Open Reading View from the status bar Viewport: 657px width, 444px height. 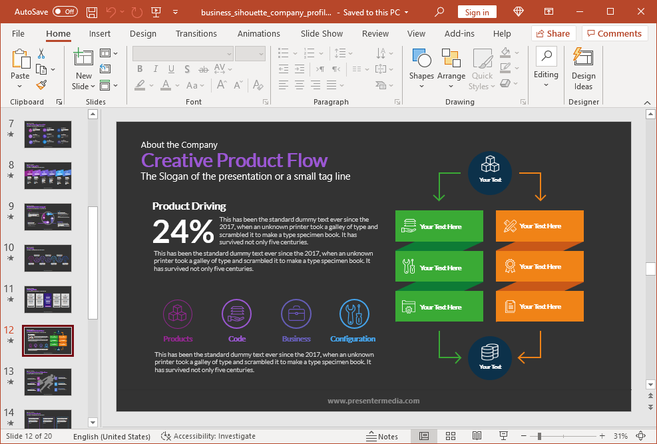477,436
